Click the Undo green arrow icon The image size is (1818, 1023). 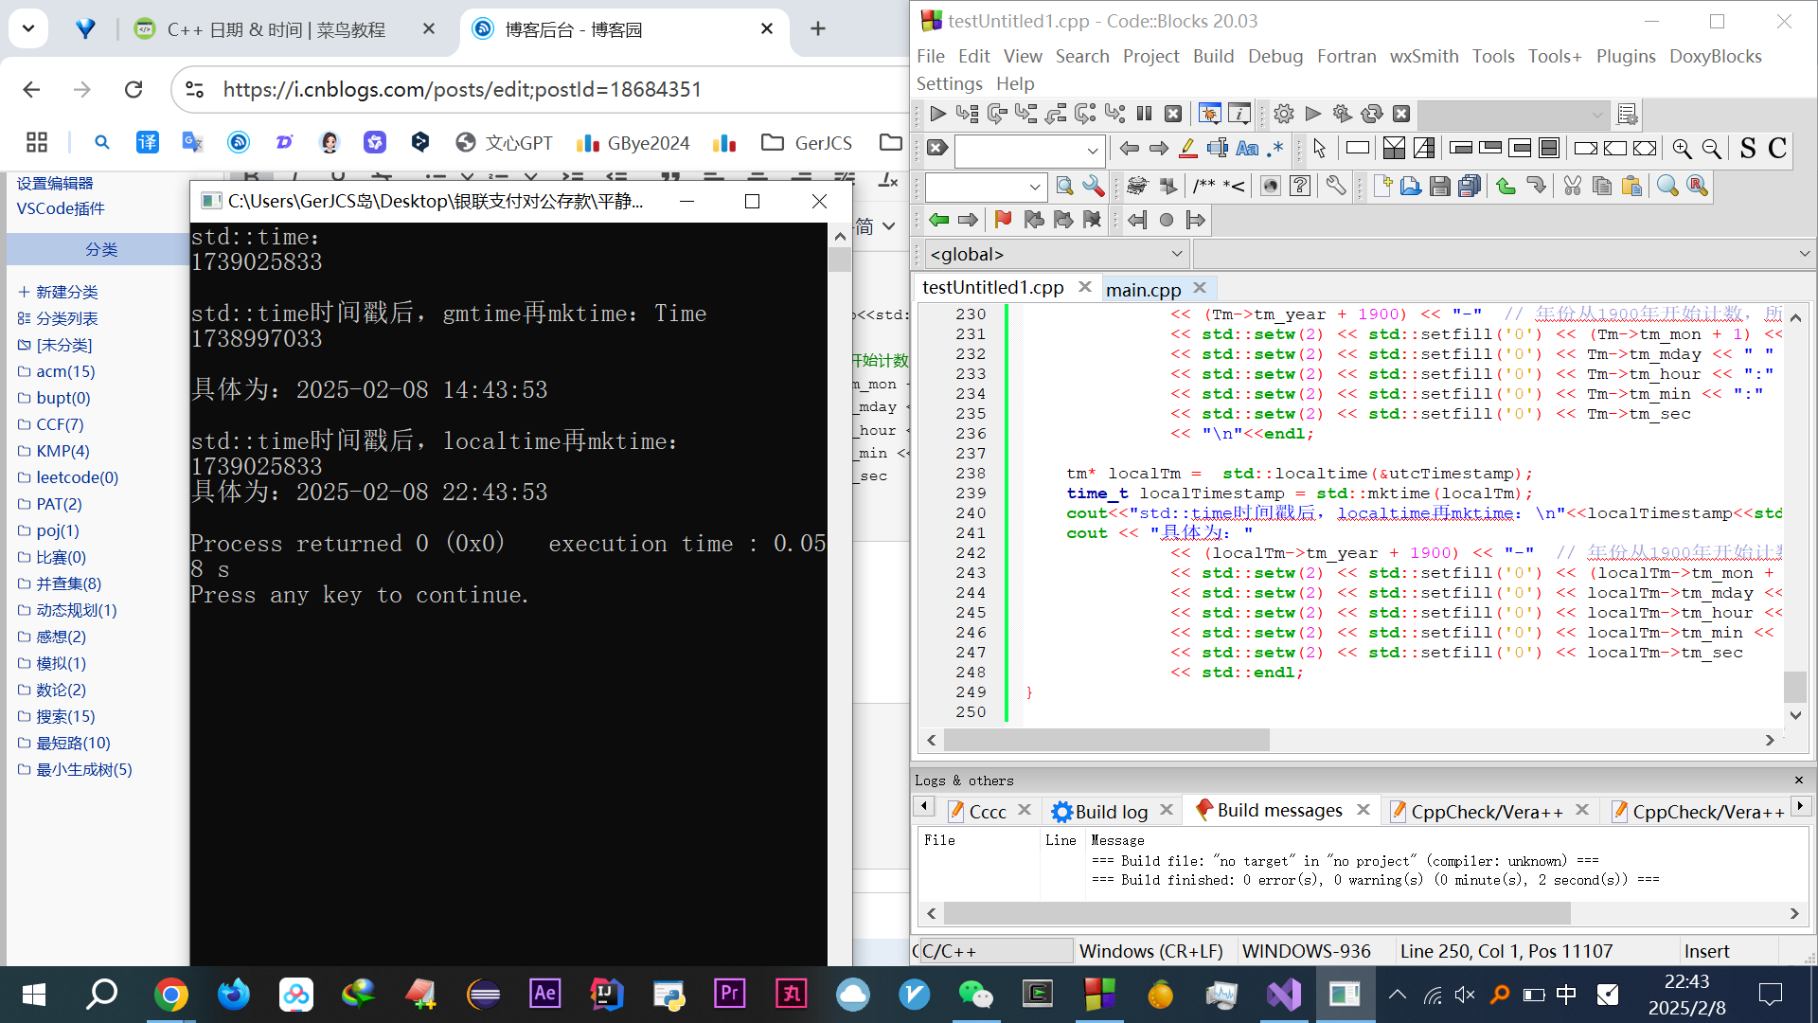[x=1506, y=186]
